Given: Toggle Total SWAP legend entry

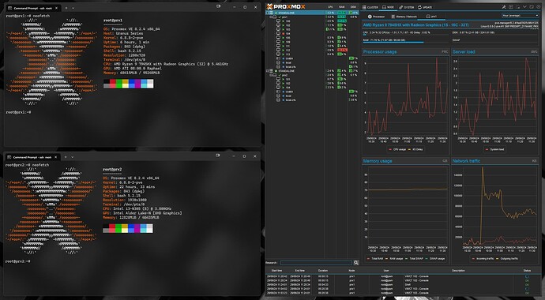Looking at the screenshot, I should click(x=415, y=259).
